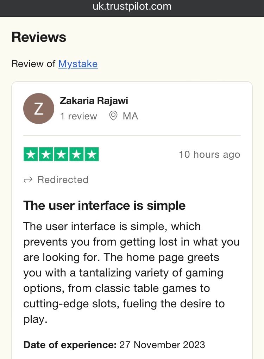The width and height of the screenshot is (264, 359).
Task: Click the round Z profile avatar
Action: [39, 109]
